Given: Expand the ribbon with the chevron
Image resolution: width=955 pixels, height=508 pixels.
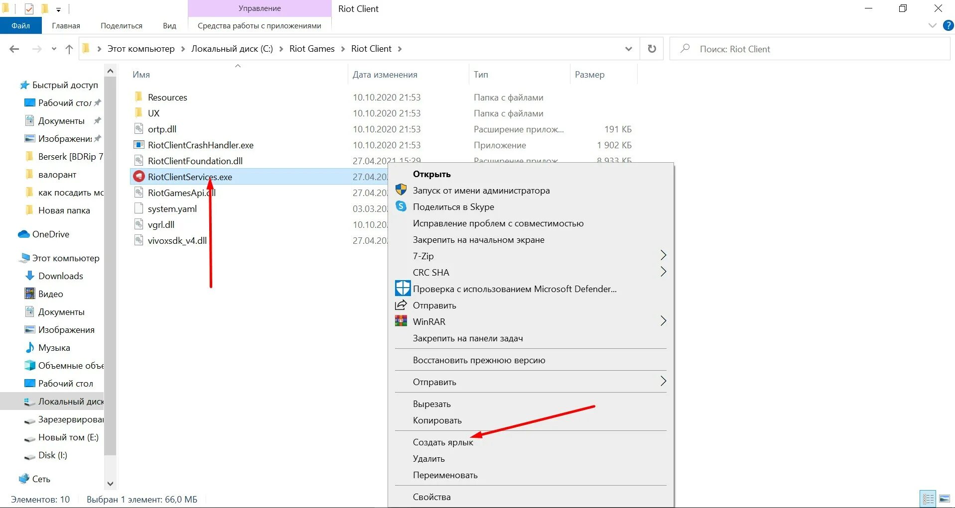Looking at the screenshot, I should pyautogui.click(x=933, y=25).
